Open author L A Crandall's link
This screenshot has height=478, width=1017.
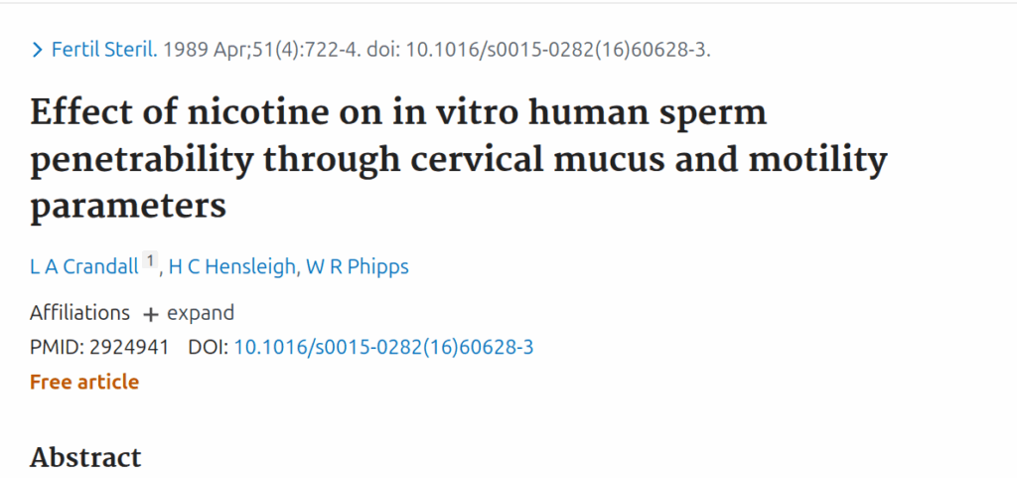(84, 266)
